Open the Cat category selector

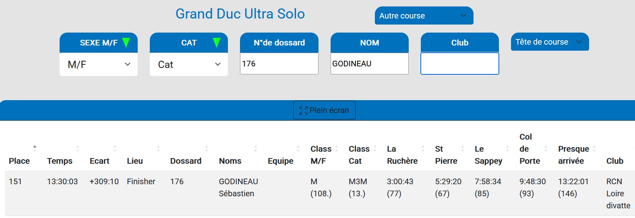[x=189, y=64]
